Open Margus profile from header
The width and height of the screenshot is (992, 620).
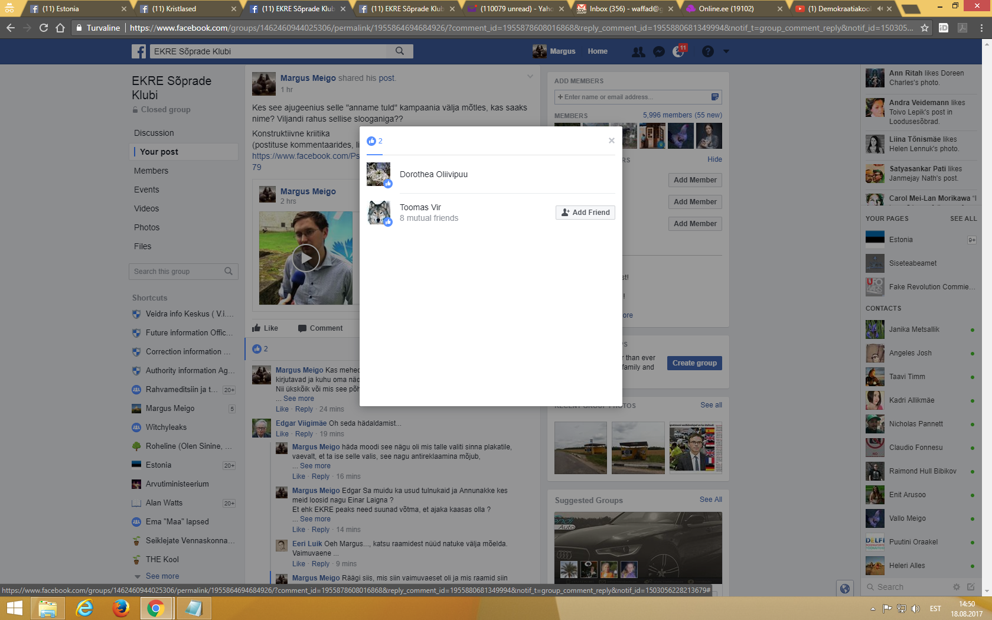554,51
